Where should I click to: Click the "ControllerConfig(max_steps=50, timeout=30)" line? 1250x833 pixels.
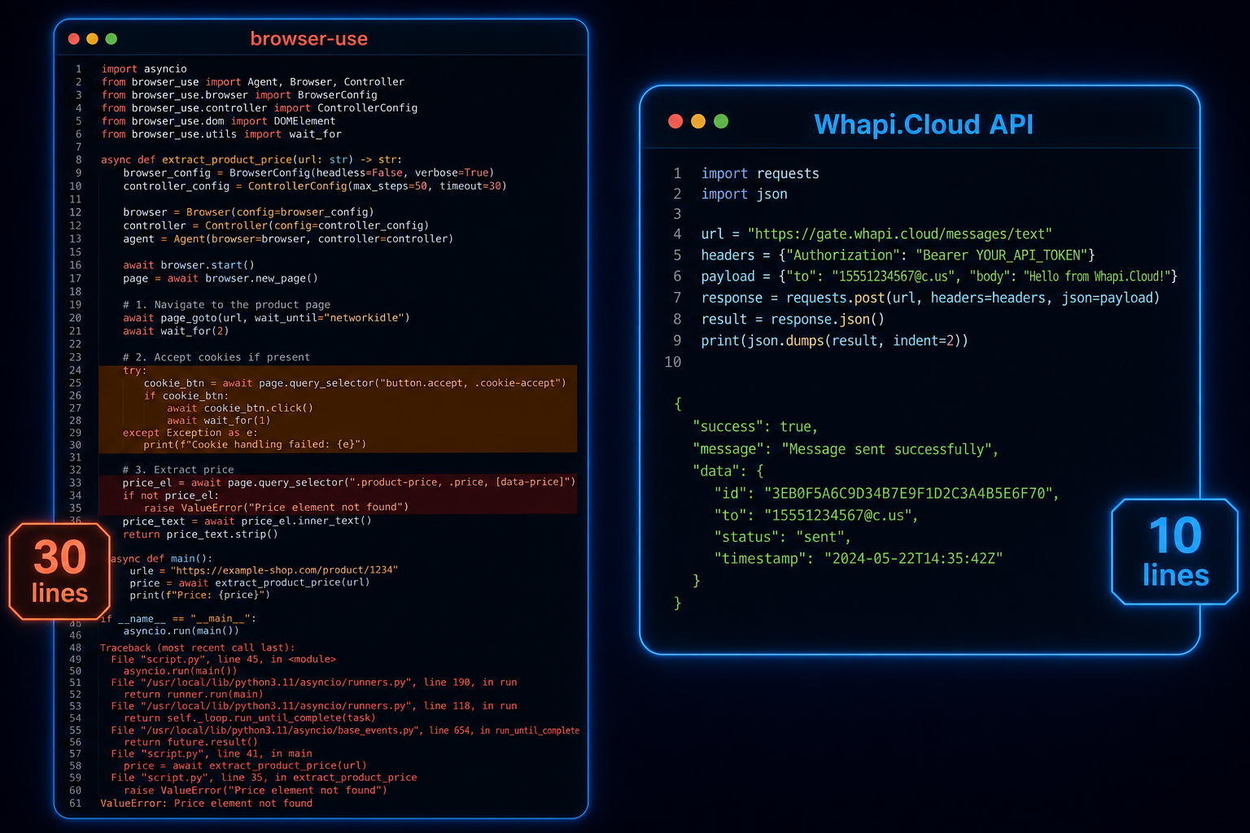click(x=315, y=186)
